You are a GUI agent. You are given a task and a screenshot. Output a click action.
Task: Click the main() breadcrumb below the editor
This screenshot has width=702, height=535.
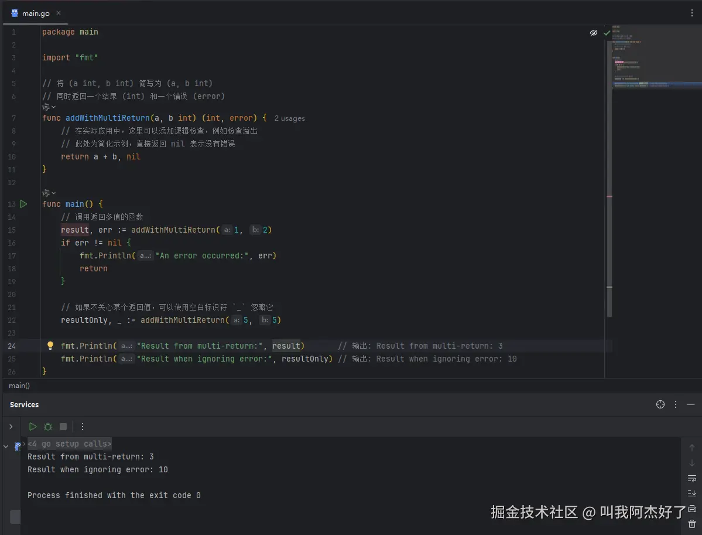[19, 386]
